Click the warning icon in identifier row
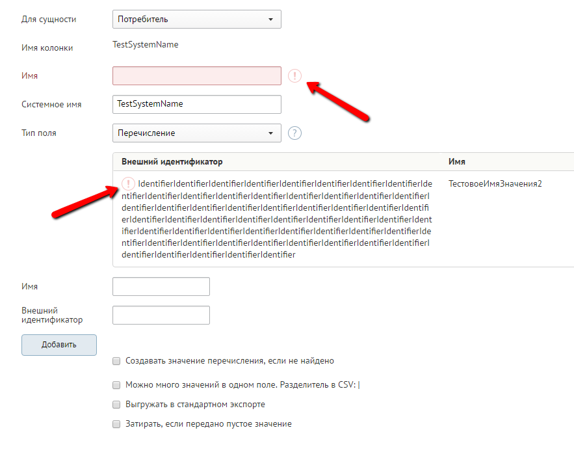Screen dimensions: 574x454 click(129, 184)
